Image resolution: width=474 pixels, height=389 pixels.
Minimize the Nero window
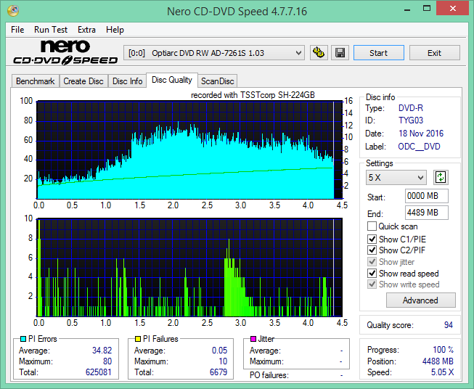[407, 9]
